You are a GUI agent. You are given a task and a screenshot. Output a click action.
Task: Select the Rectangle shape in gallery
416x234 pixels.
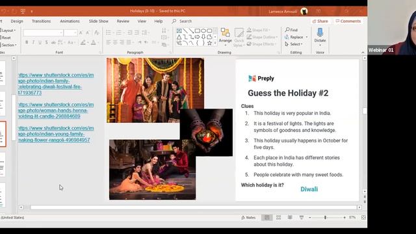click(197, 31)
